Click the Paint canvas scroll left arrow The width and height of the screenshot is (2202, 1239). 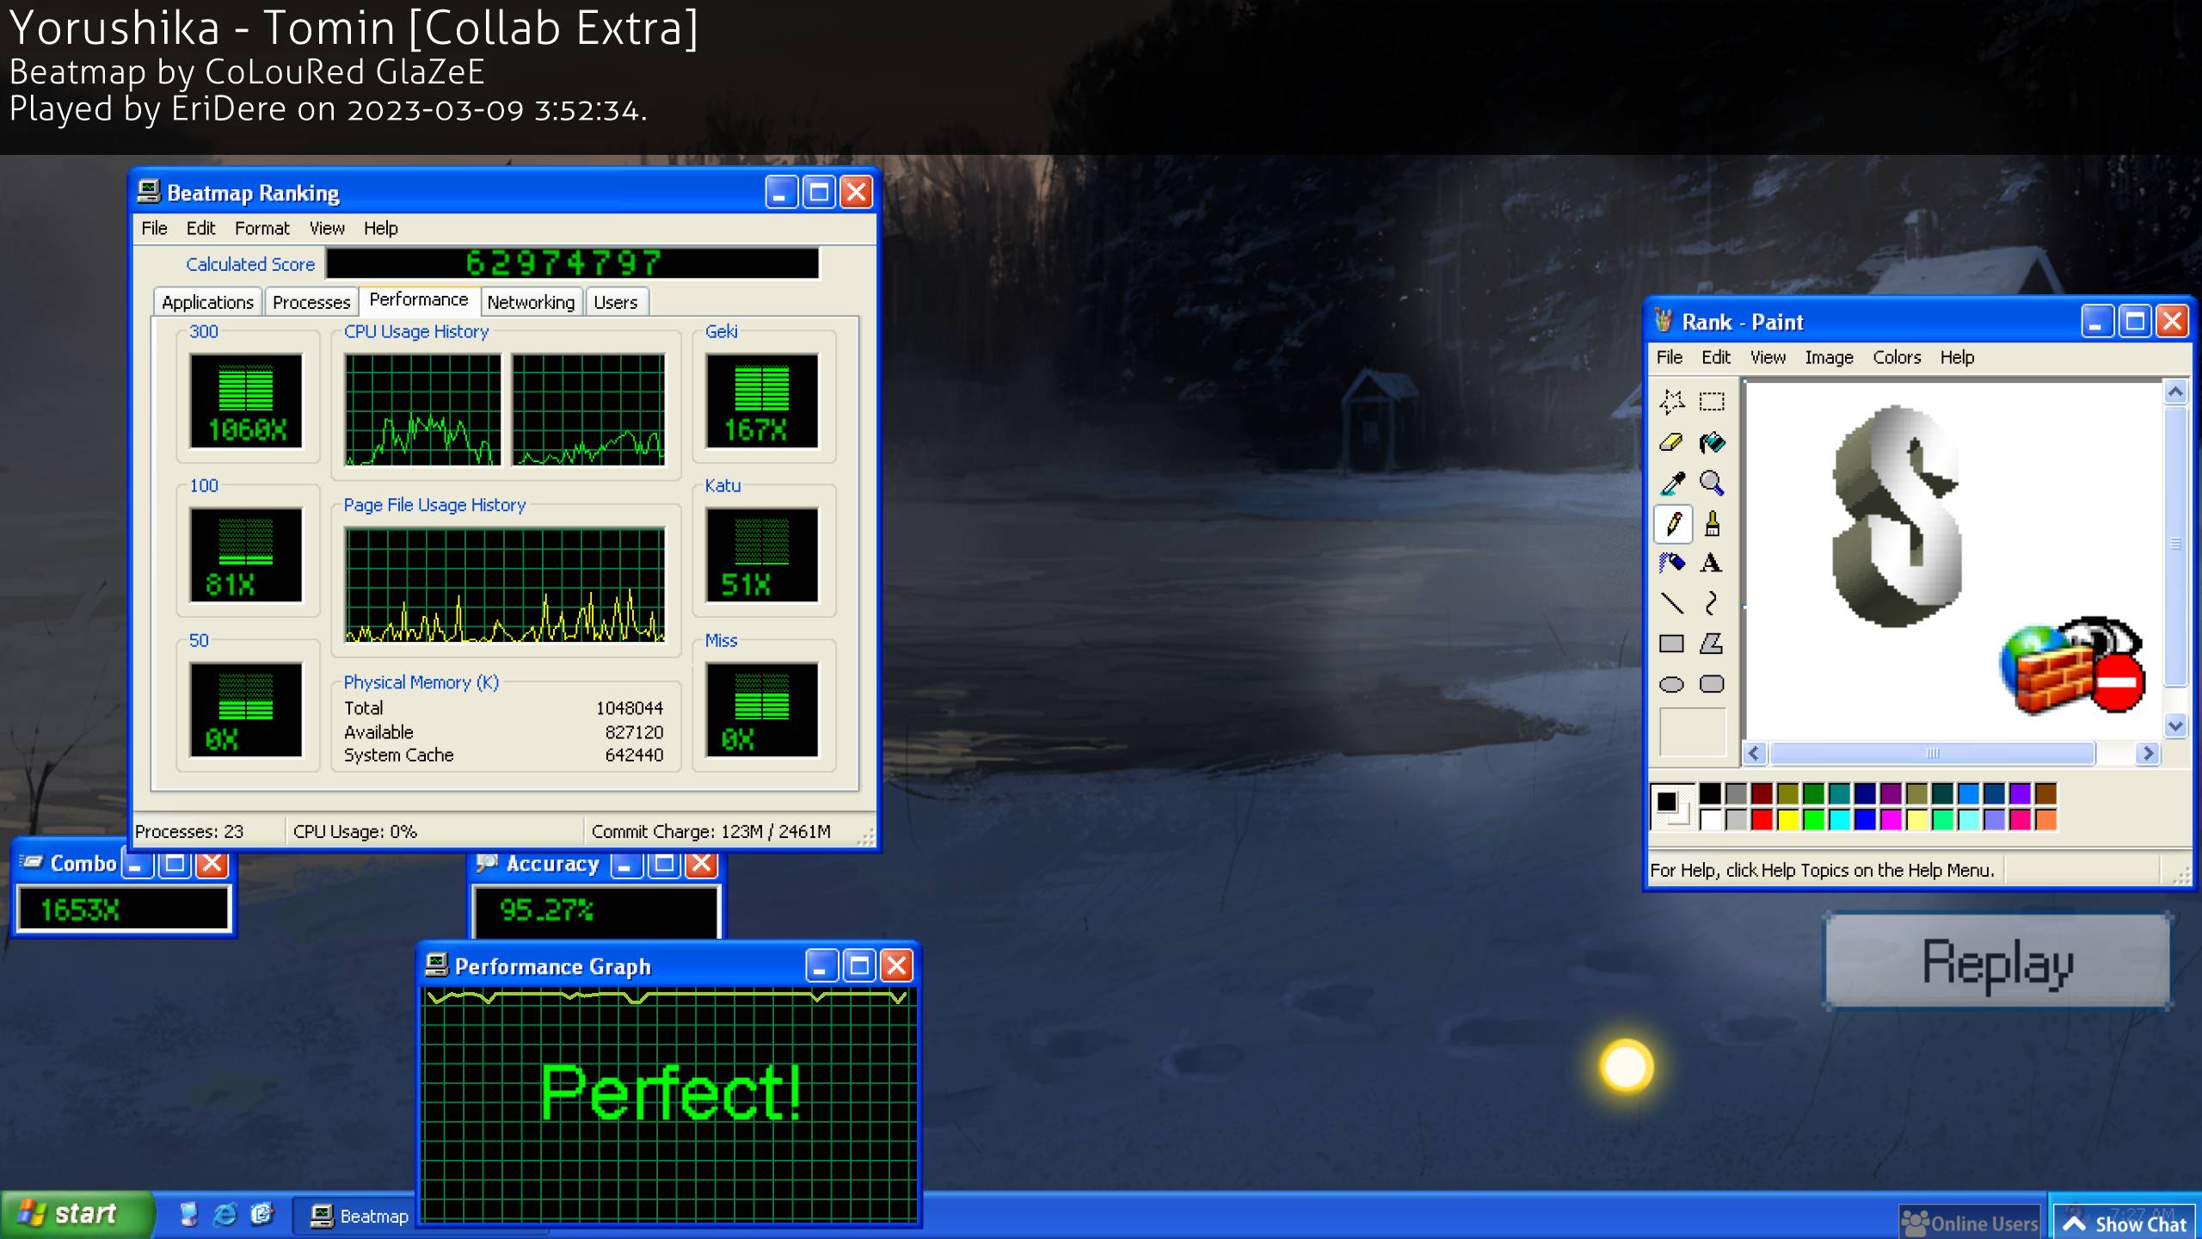click(x=1755, y=754)
